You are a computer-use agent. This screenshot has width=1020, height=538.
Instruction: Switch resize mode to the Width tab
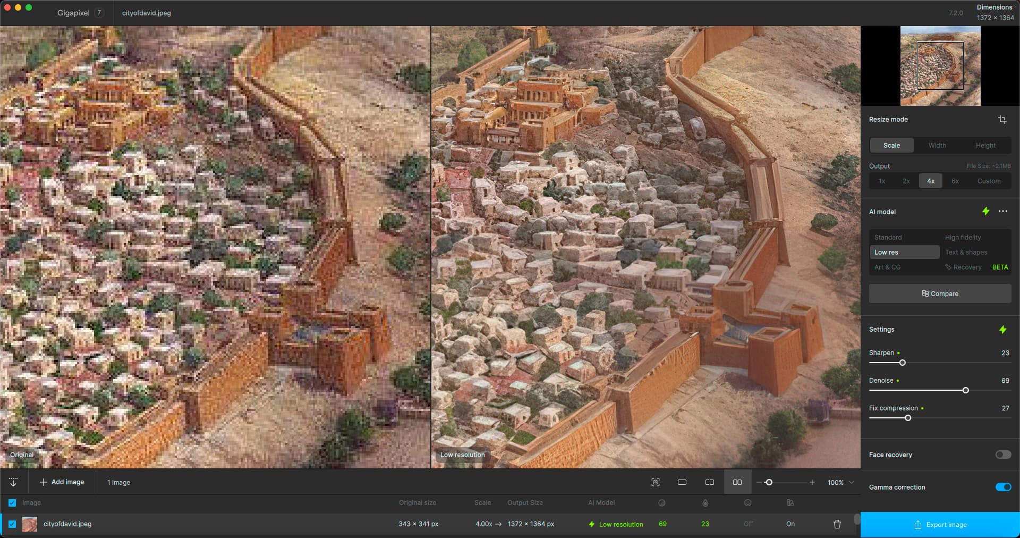coord(937,146)
